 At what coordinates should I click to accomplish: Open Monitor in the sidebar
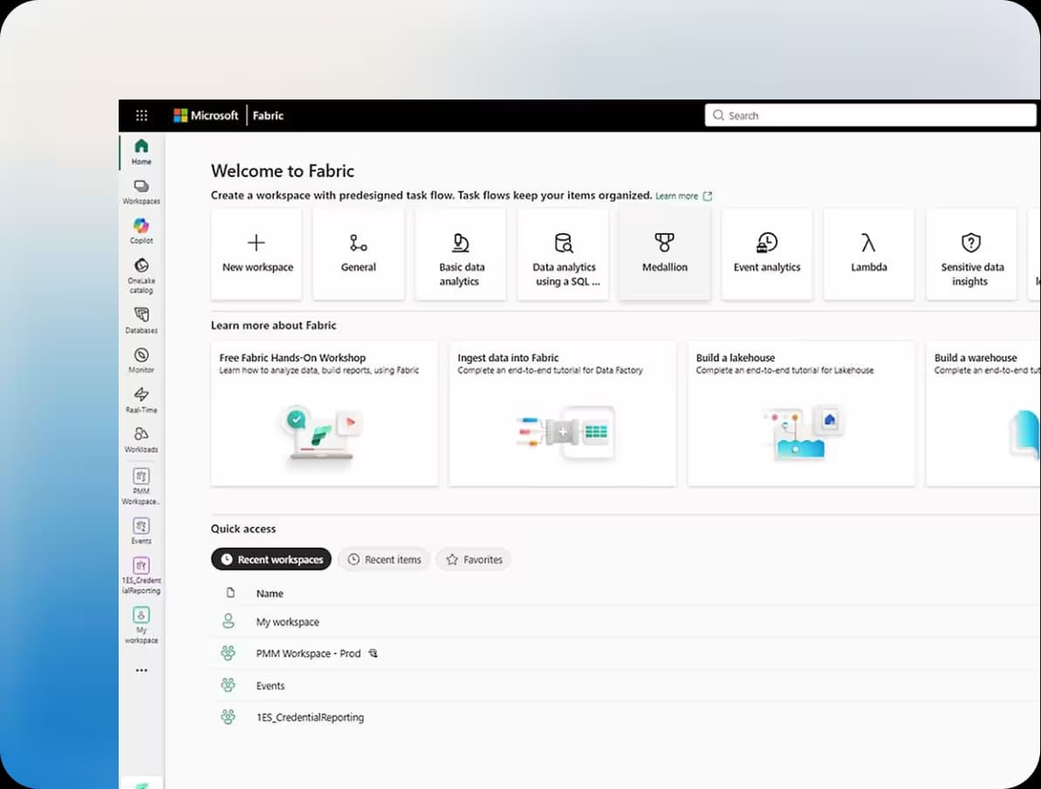(x=141, y=360)
